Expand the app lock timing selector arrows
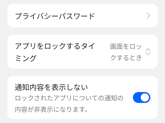The image size is (165, 123). [x=148, y=52]
